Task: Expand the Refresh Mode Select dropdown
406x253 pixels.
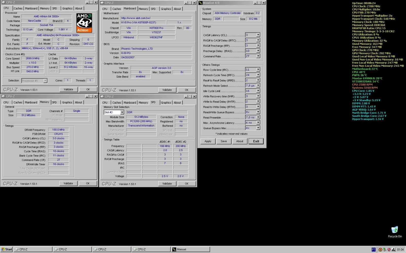Action: (258, 86)
